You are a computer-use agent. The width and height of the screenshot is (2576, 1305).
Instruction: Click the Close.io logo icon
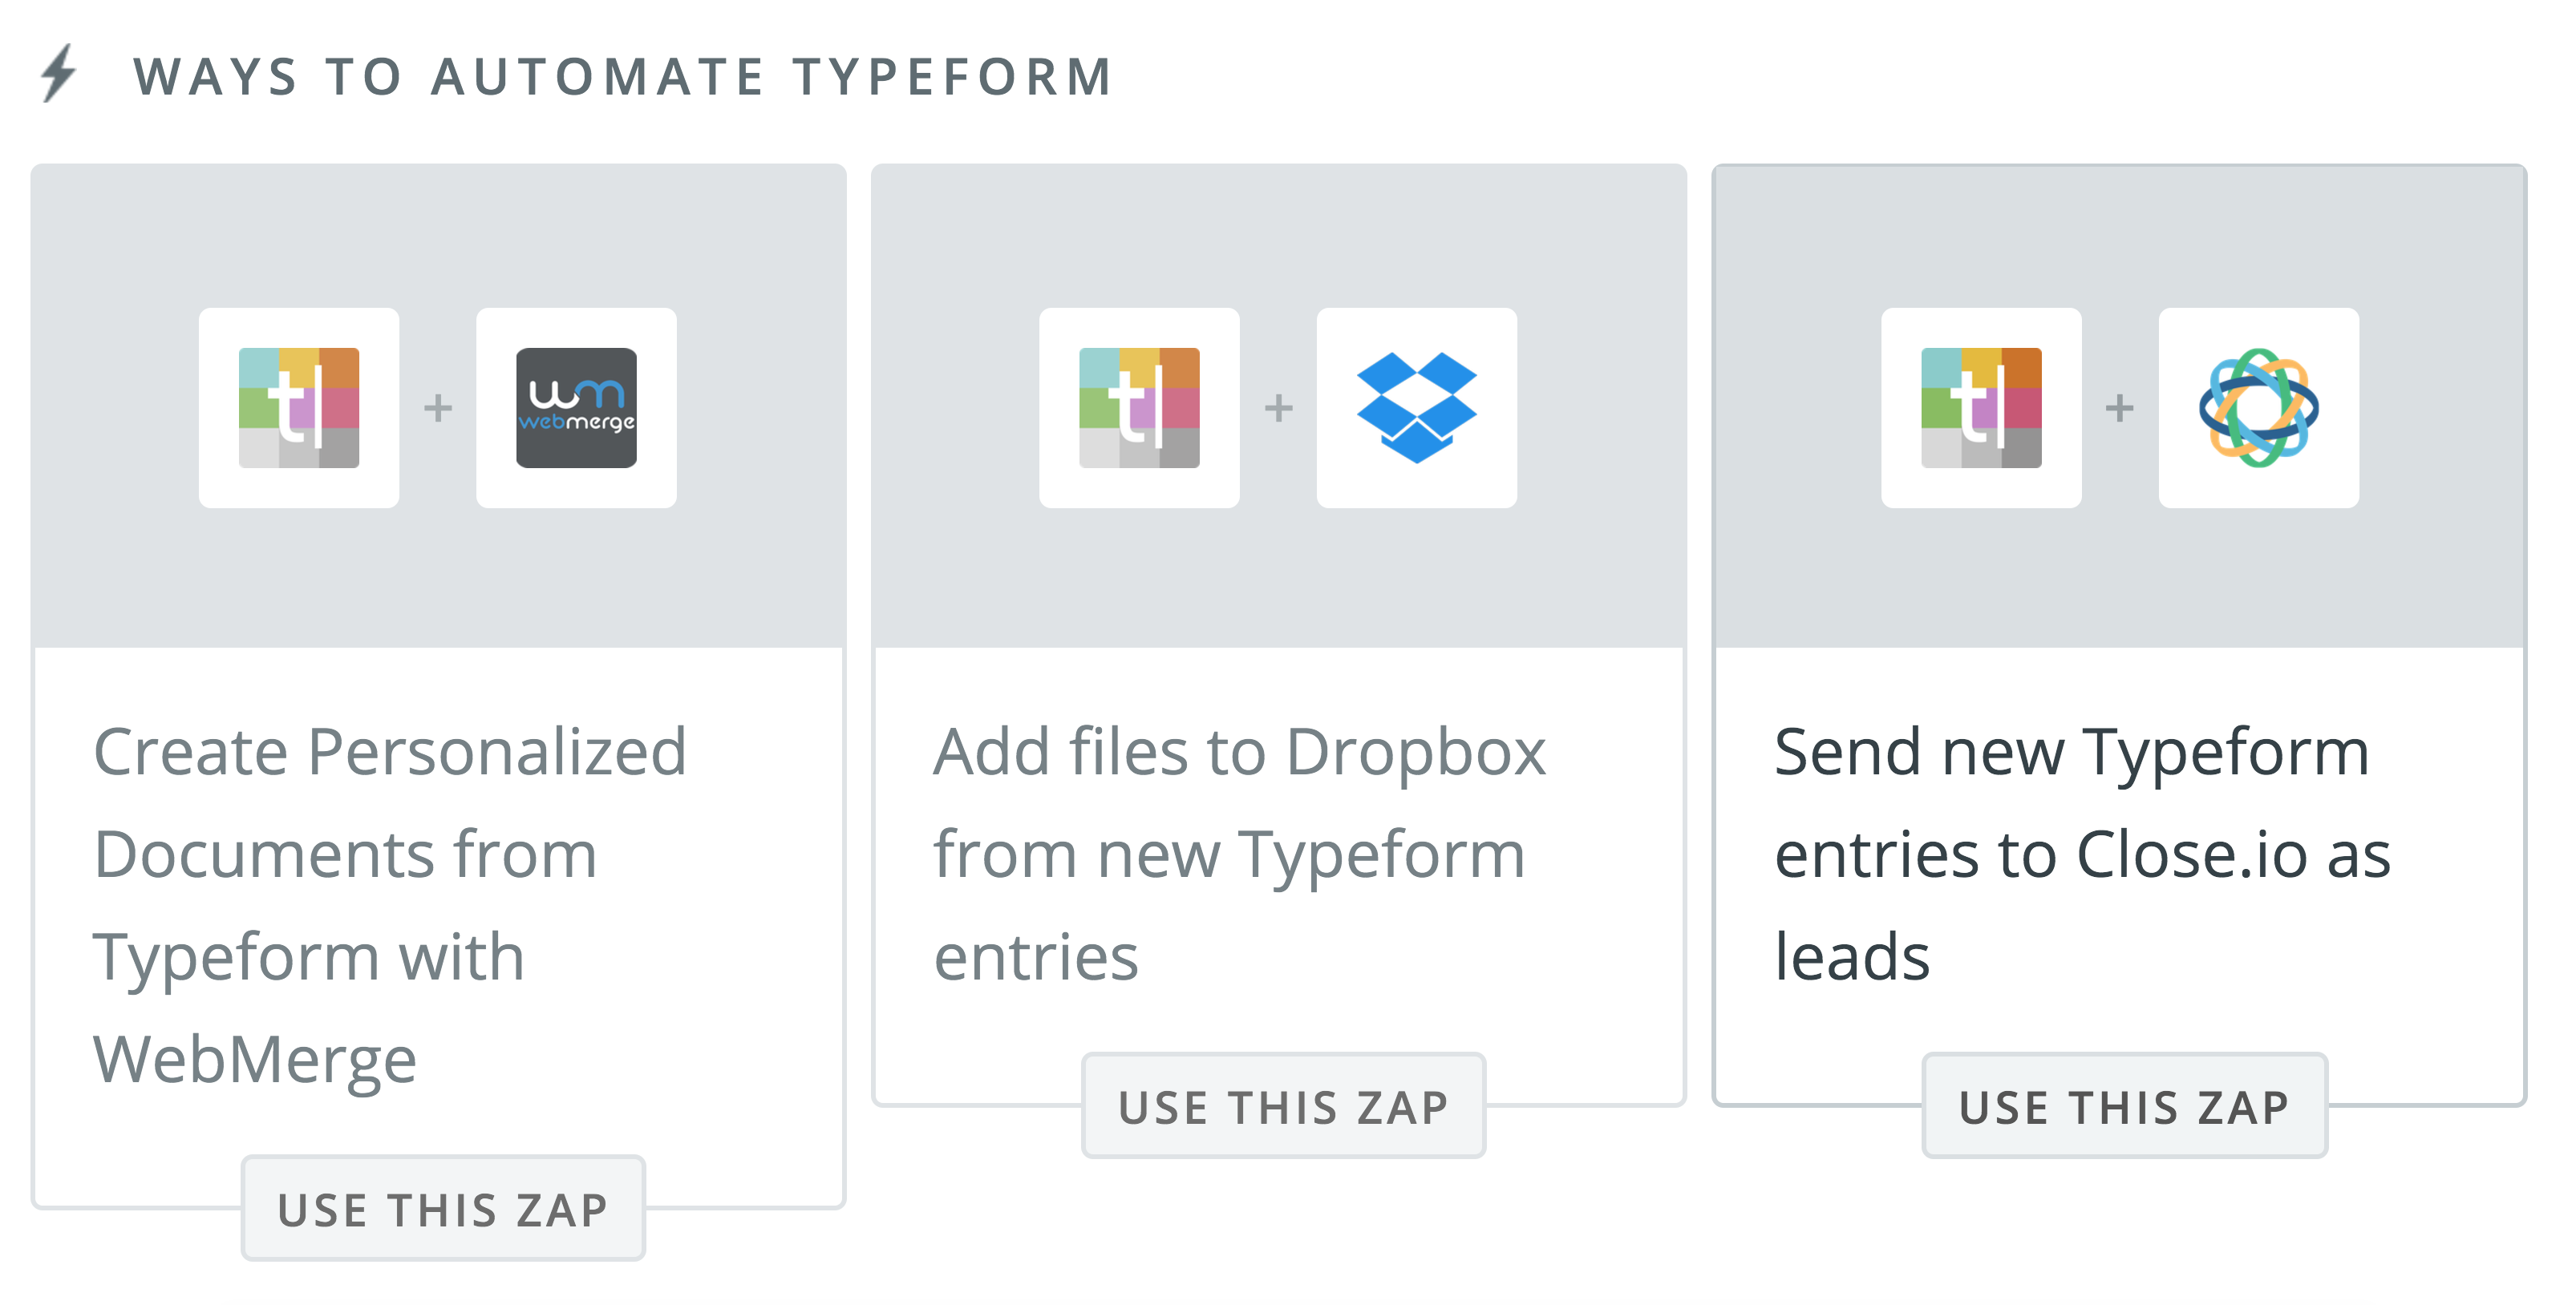pos(2258,408)
